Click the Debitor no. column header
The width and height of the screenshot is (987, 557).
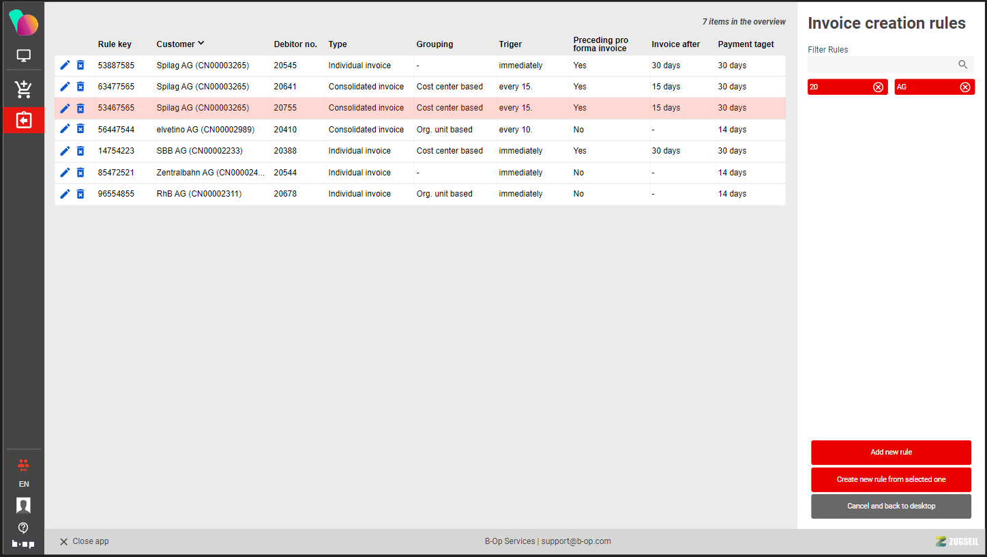[x=295, y=44]
